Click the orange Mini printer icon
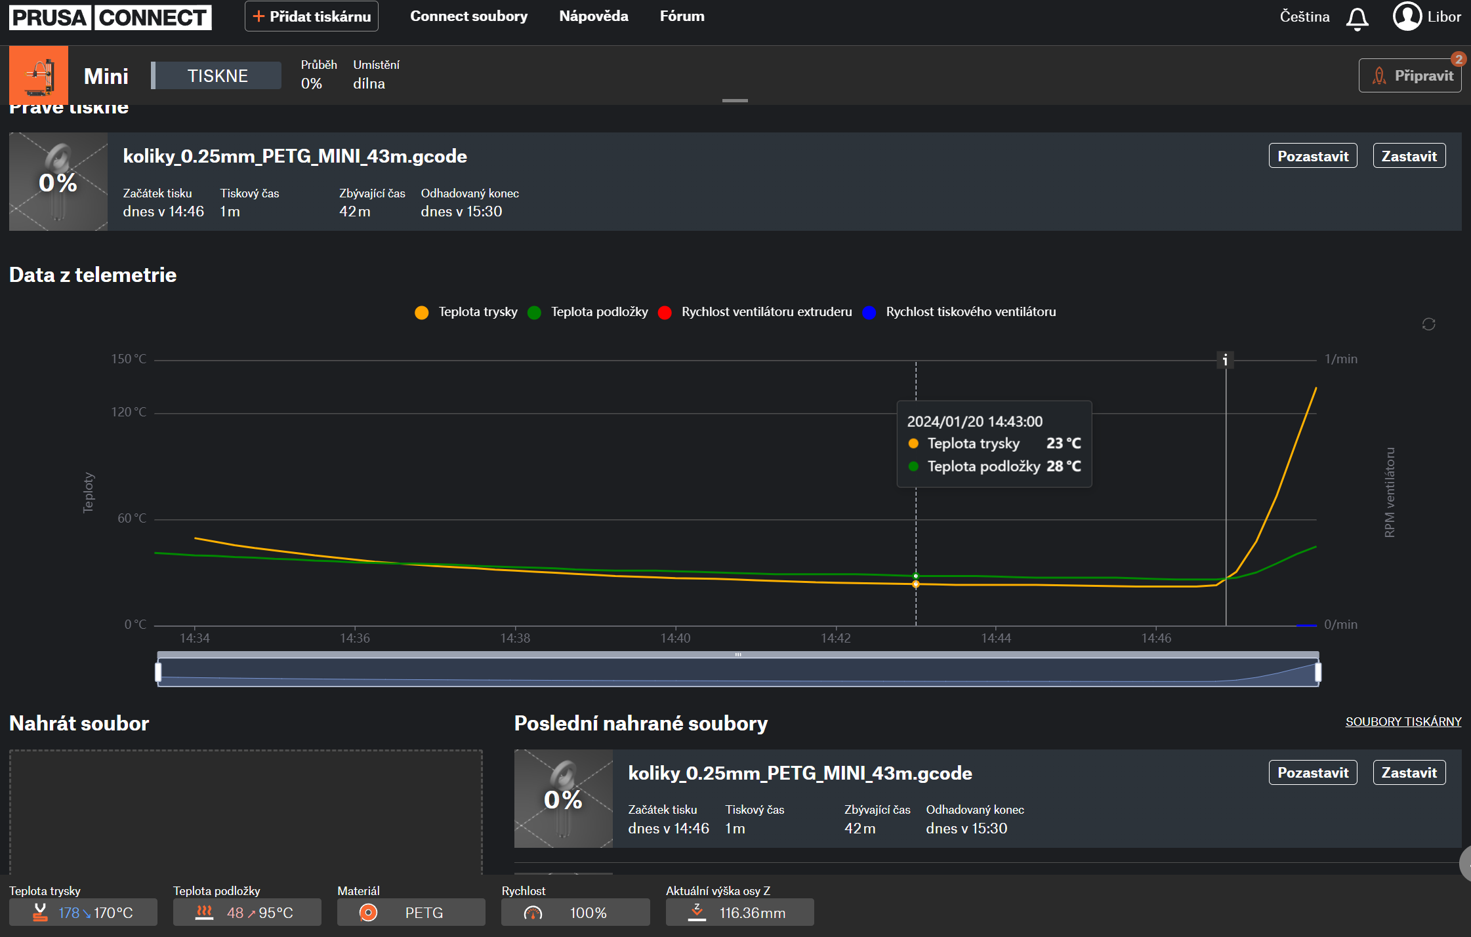The width and height of the screenshot is (1471, 937). point(39,75)
